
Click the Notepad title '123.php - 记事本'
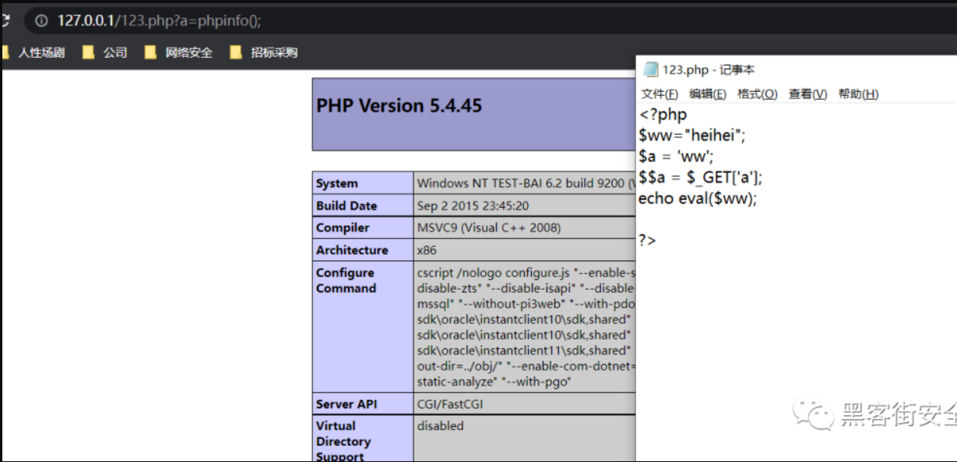coord(709,70)
